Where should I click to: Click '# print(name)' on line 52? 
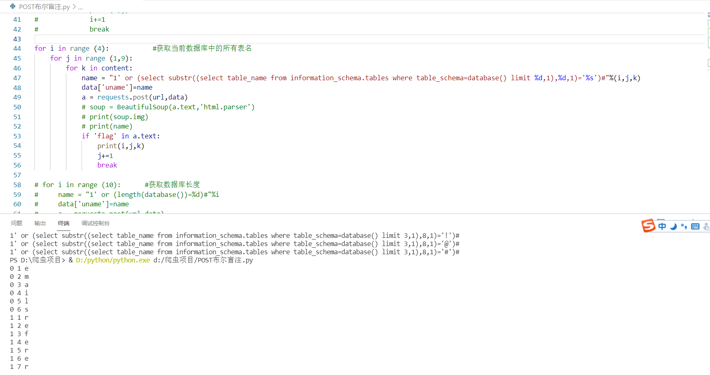pos(107,127)
